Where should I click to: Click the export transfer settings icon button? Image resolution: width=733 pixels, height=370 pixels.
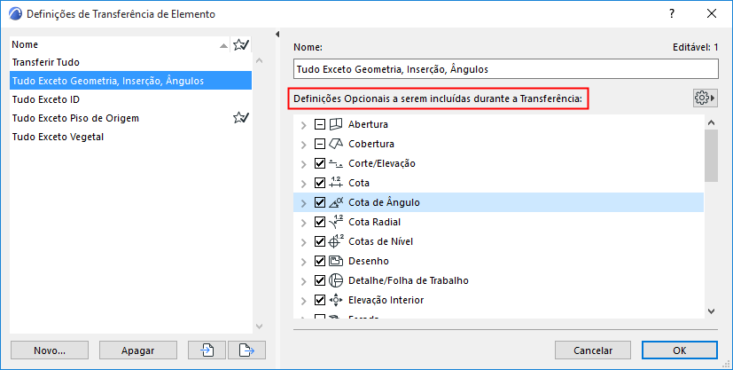pos(247,350)
